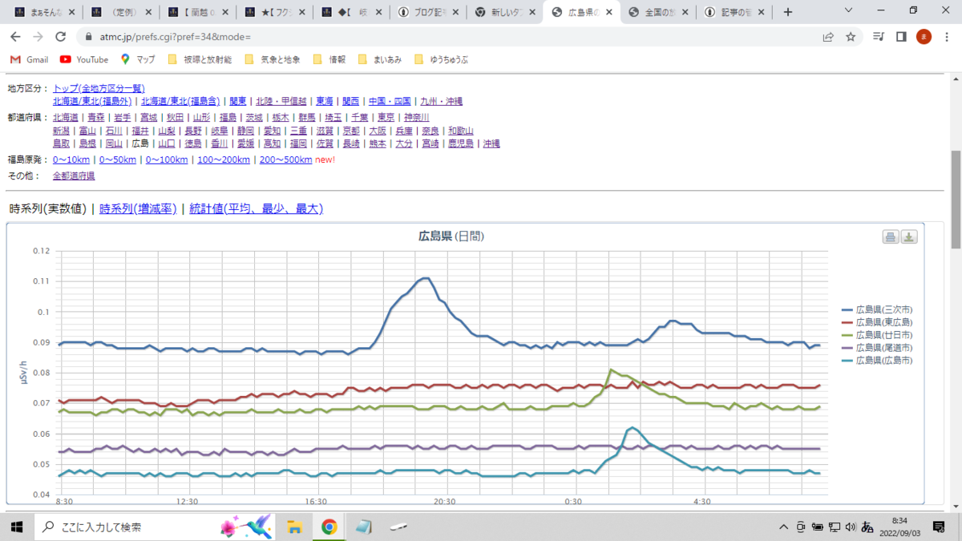This screenshot has height=541, width=962.
Task: Expand the 被曝と放射能 bookmark folder
Action: (199, 59)
